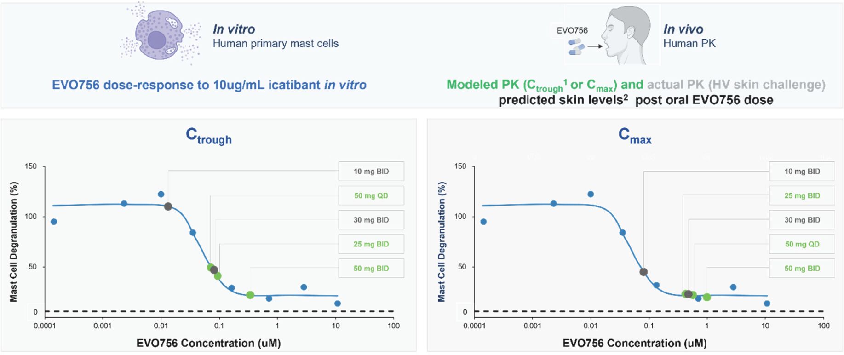Click the arrow pointing toward the mouth
The image size is (844, 355).
[x=595, y=46]
